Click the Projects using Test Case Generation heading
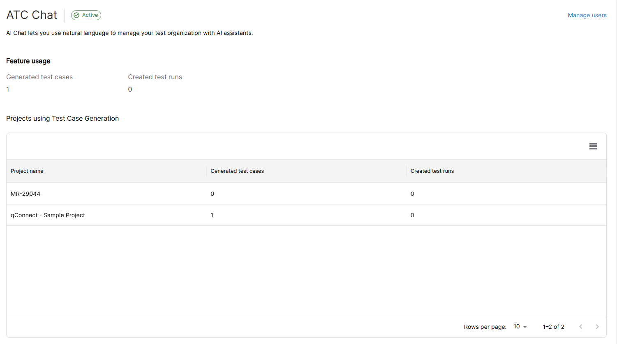Viewport: 617px width, 344px height. (62, 119)
